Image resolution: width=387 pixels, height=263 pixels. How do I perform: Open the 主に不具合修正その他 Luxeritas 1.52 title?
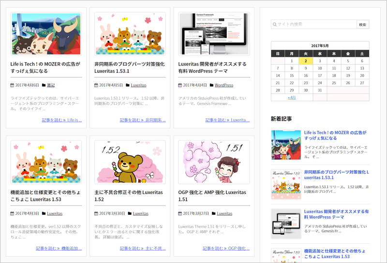click(x=129, y=196)
